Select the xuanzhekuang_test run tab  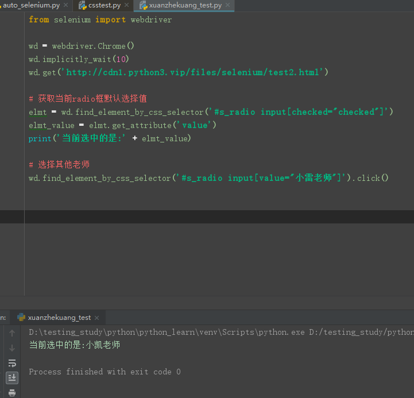click(59, 318)
